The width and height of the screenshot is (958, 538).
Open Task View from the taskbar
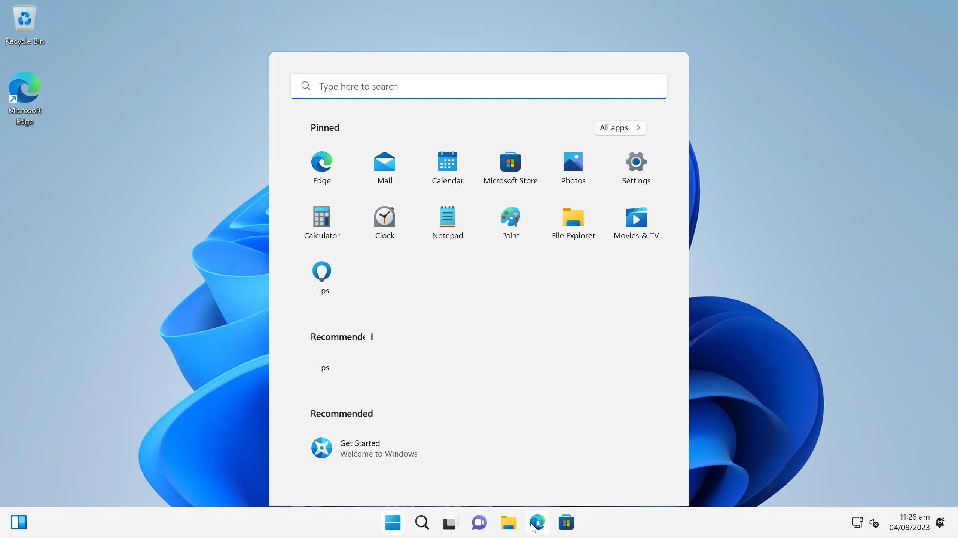[450, 523]
